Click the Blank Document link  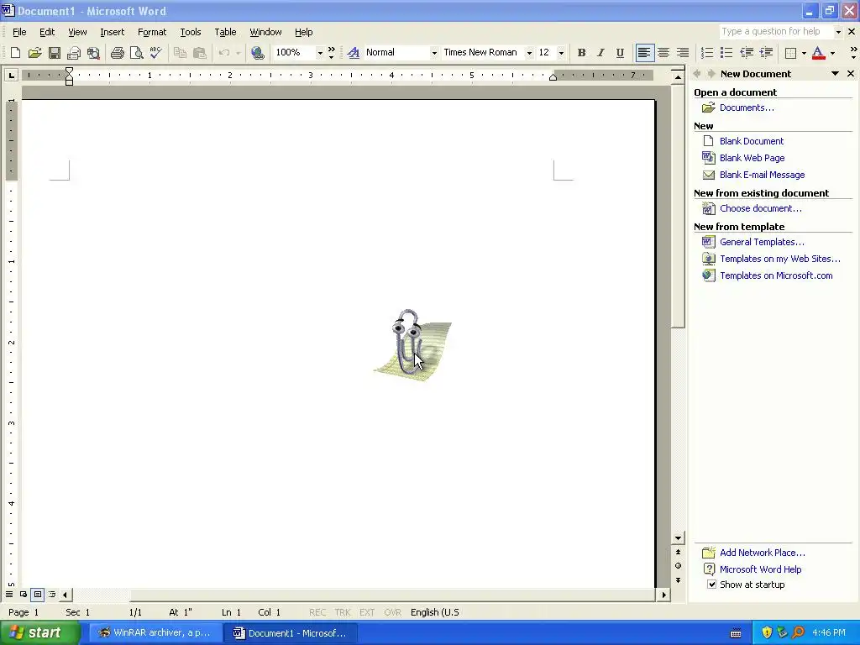(752, 141)
